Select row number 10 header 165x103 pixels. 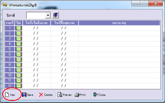[x=10, y=75]
